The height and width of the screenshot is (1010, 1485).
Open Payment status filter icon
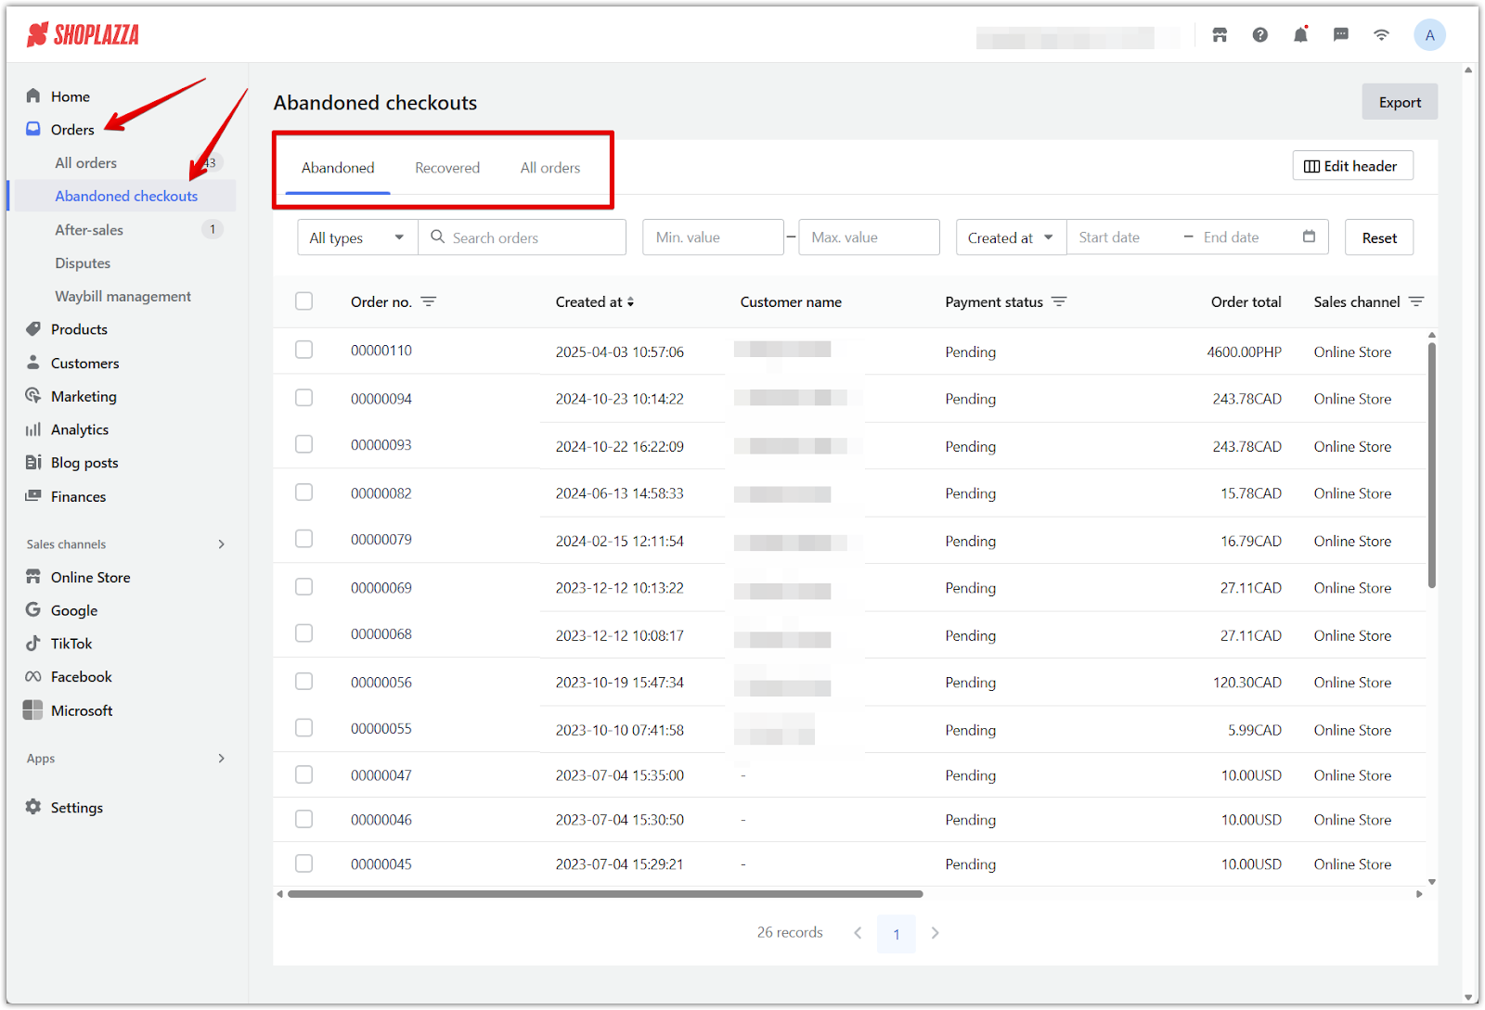1059,301
